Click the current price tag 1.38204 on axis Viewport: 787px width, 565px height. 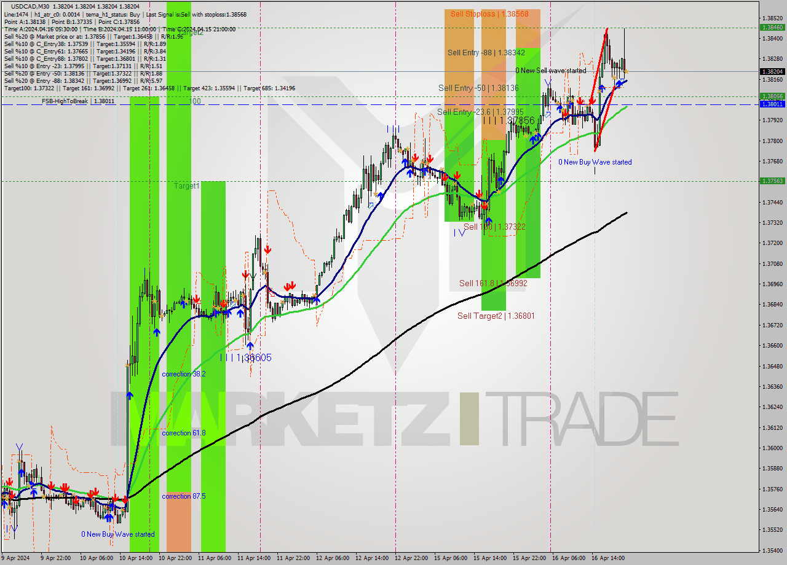772,71
